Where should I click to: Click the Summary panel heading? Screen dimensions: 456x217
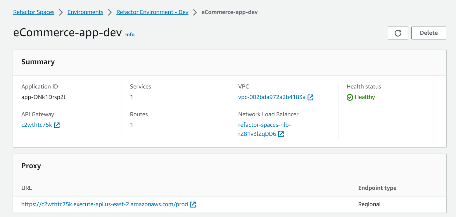[x=38, y=62]
